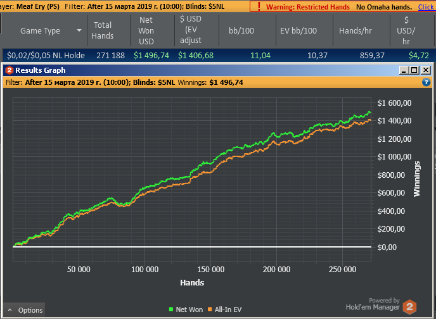This screenshot has height=319, width=436.
Task: Expand the Options panel
Action: (25, 310)
